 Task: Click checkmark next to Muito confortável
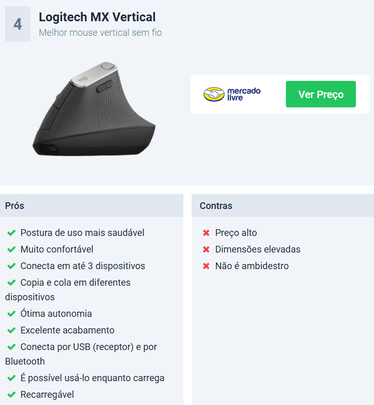click(x=11, y=249)
